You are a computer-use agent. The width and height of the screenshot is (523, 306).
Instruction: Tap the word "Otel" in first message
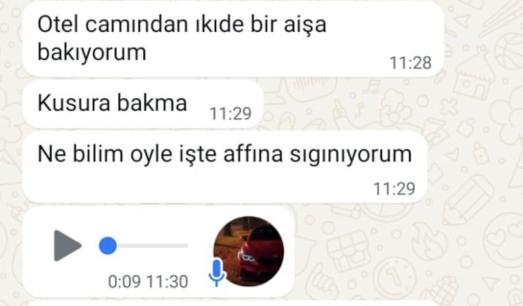point(58,25)
